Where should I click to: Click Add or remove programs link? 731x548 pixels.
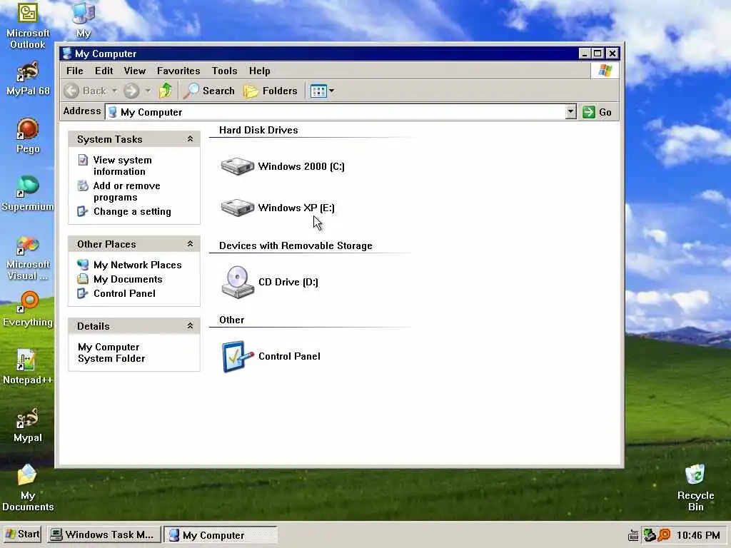[126, 191]
